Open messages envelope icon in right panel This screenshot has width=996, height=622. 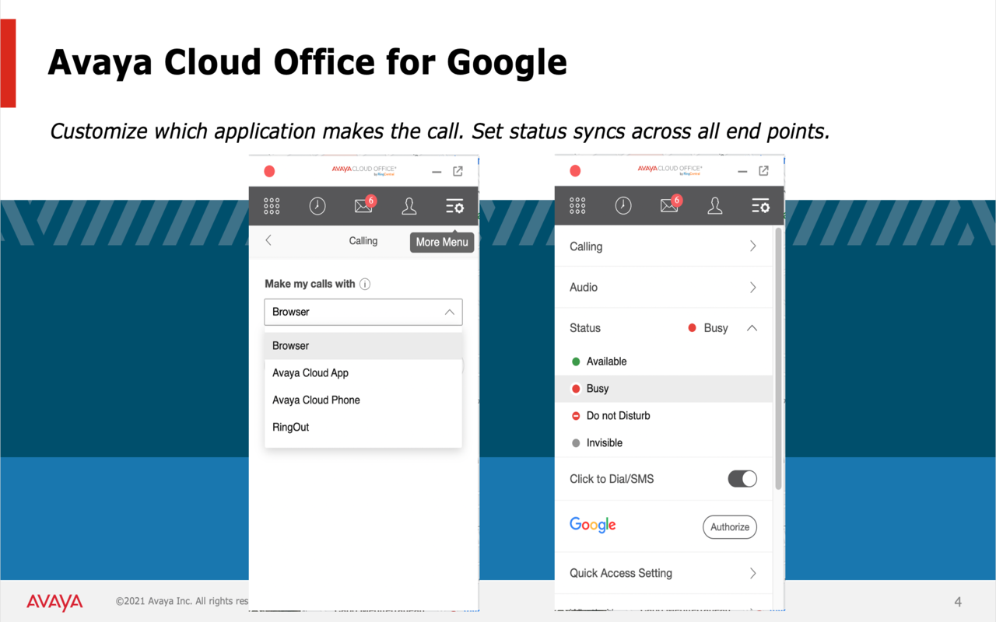669,206
